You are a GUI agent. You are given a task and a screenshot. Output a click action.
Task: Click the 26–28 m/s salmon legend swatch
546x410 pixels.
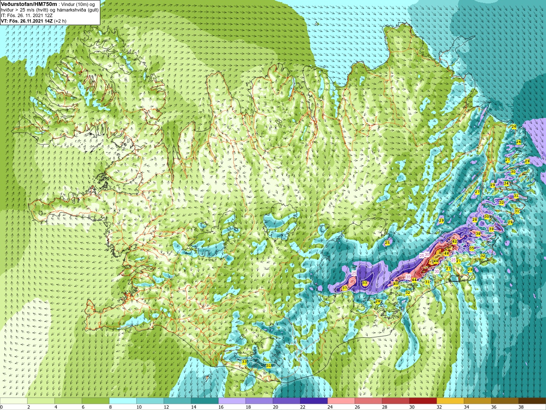point(369,401)
